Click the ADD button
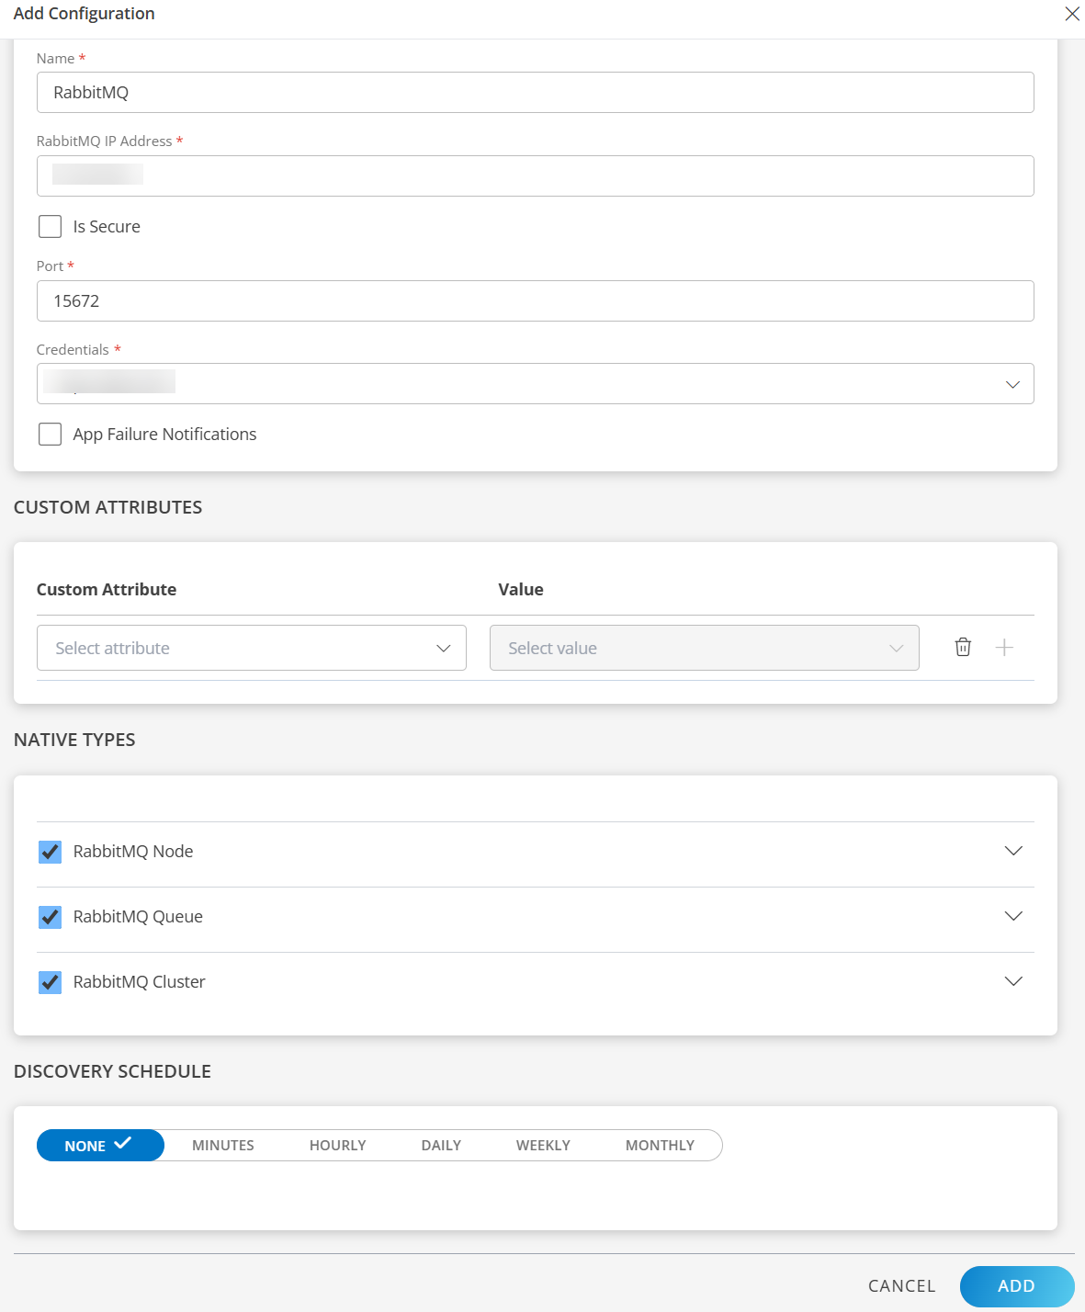This screenshot has width=1085, height=1312. coord(1017,1286)
